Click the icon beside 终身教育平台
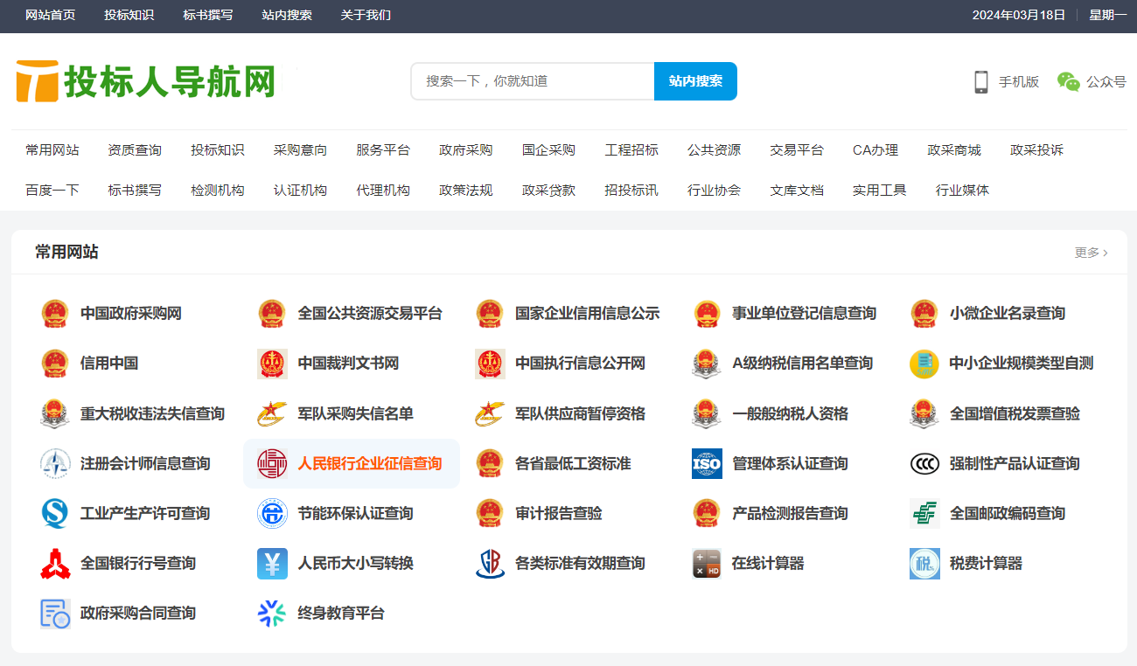This screenshot has width=1137, height=666. coord(272,614)
